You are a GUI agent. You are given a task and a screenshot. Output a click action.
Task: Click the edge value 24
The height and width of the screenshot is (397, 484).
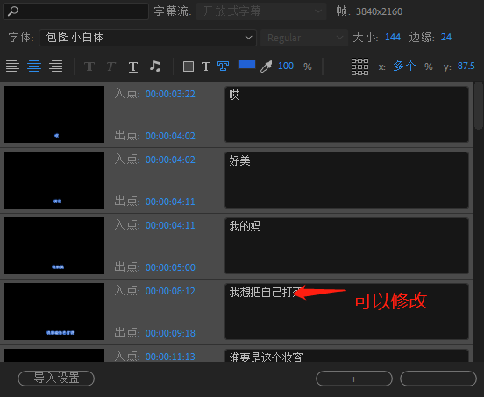click(446, 38)
